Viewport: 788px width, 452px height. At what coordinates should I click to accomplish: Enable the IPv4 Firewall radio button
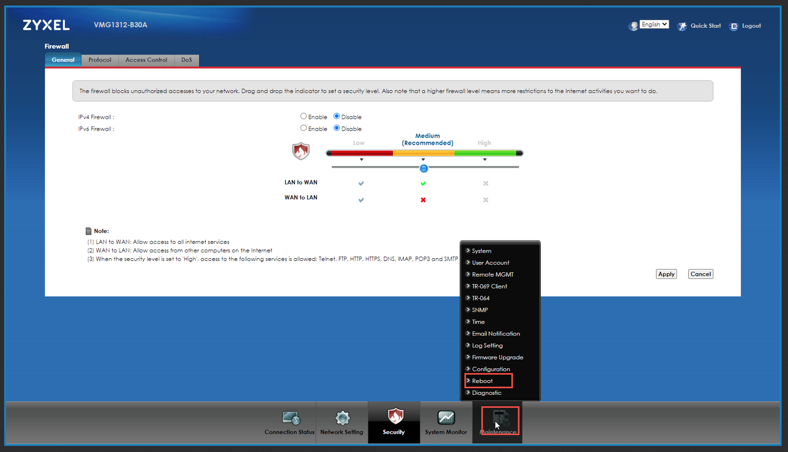point(303,116)
